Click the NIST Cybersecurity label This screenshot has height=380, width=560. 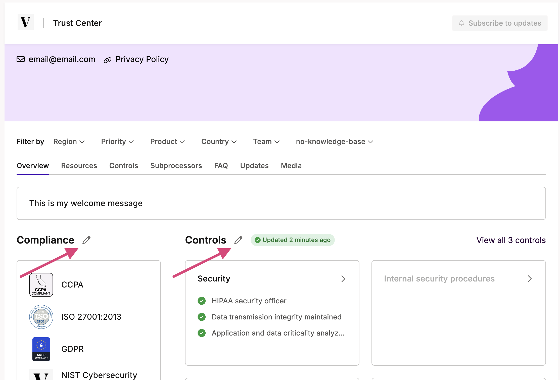point(99,375)
